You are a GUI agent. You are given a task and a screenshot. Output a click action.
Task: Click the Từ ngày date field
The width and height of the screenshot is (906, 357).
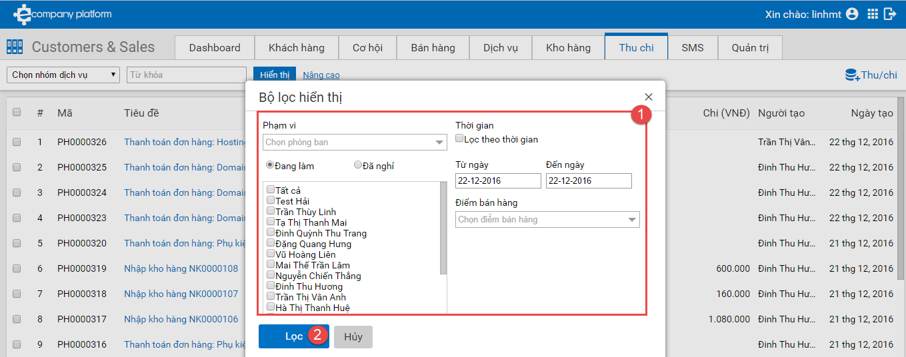(499, 180)
